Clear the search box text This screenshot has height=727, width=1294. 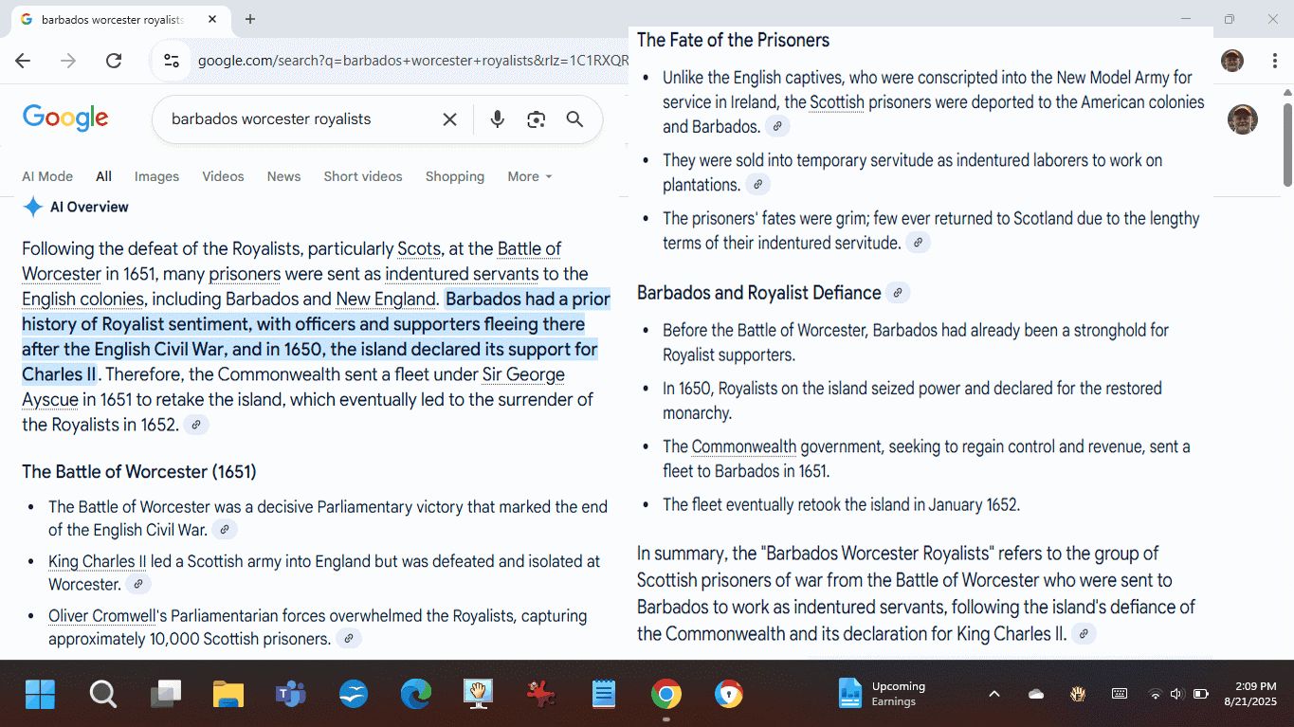coord(449,119)
